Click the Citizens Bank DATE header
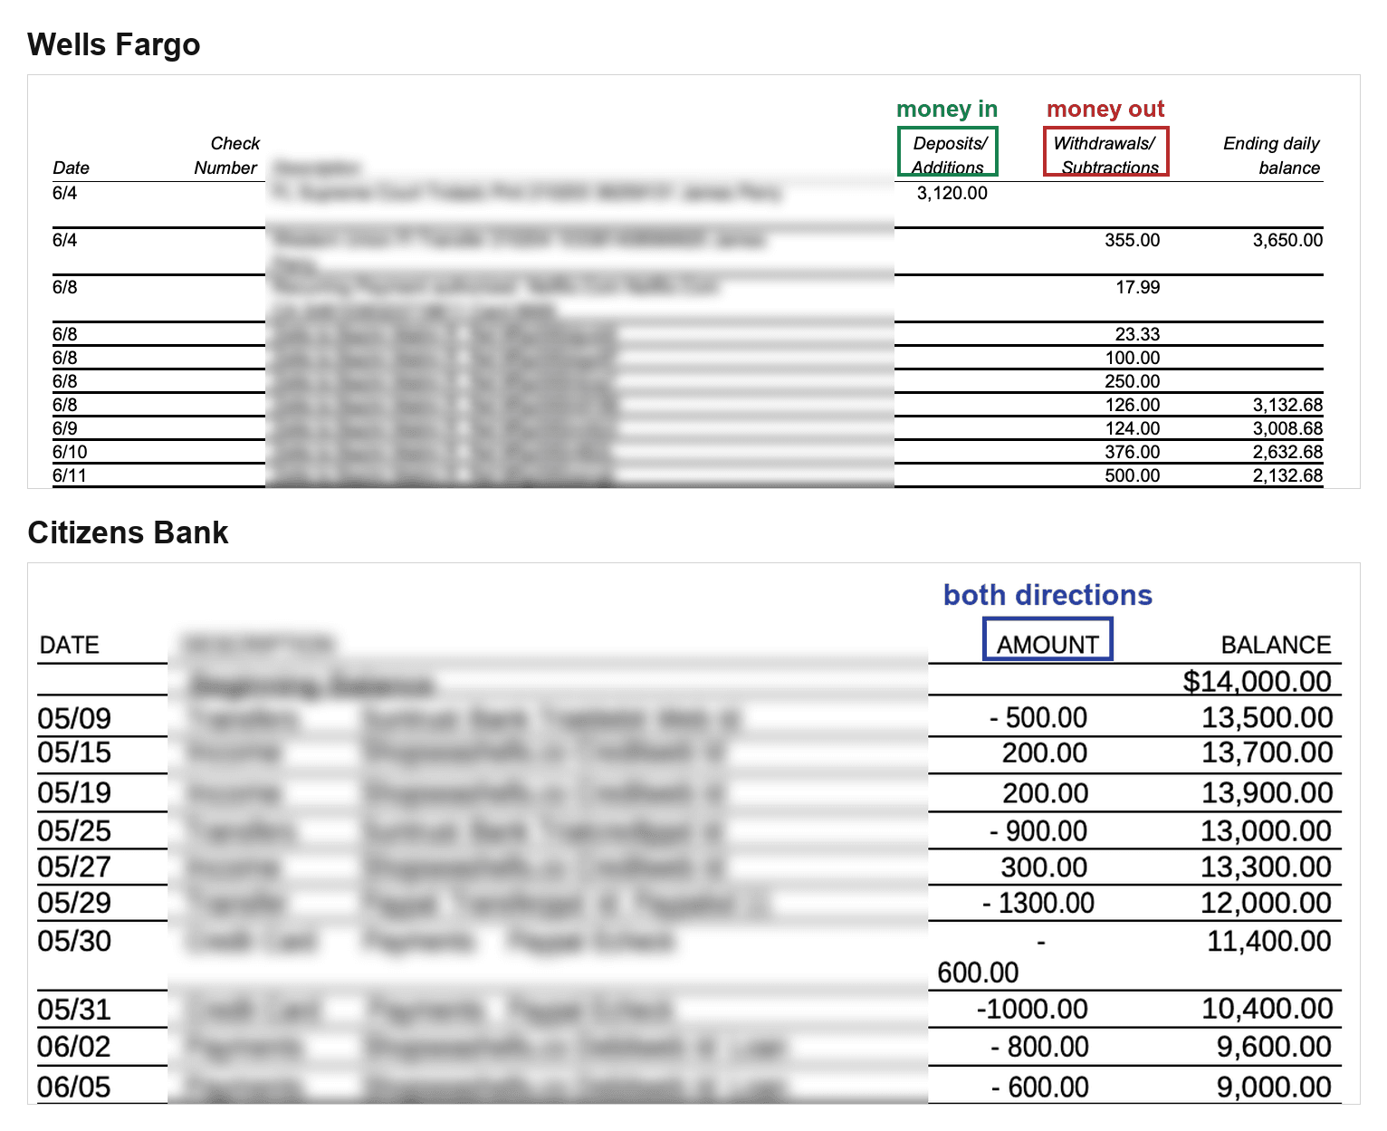1387x1131 pixels. click(70, 645)
